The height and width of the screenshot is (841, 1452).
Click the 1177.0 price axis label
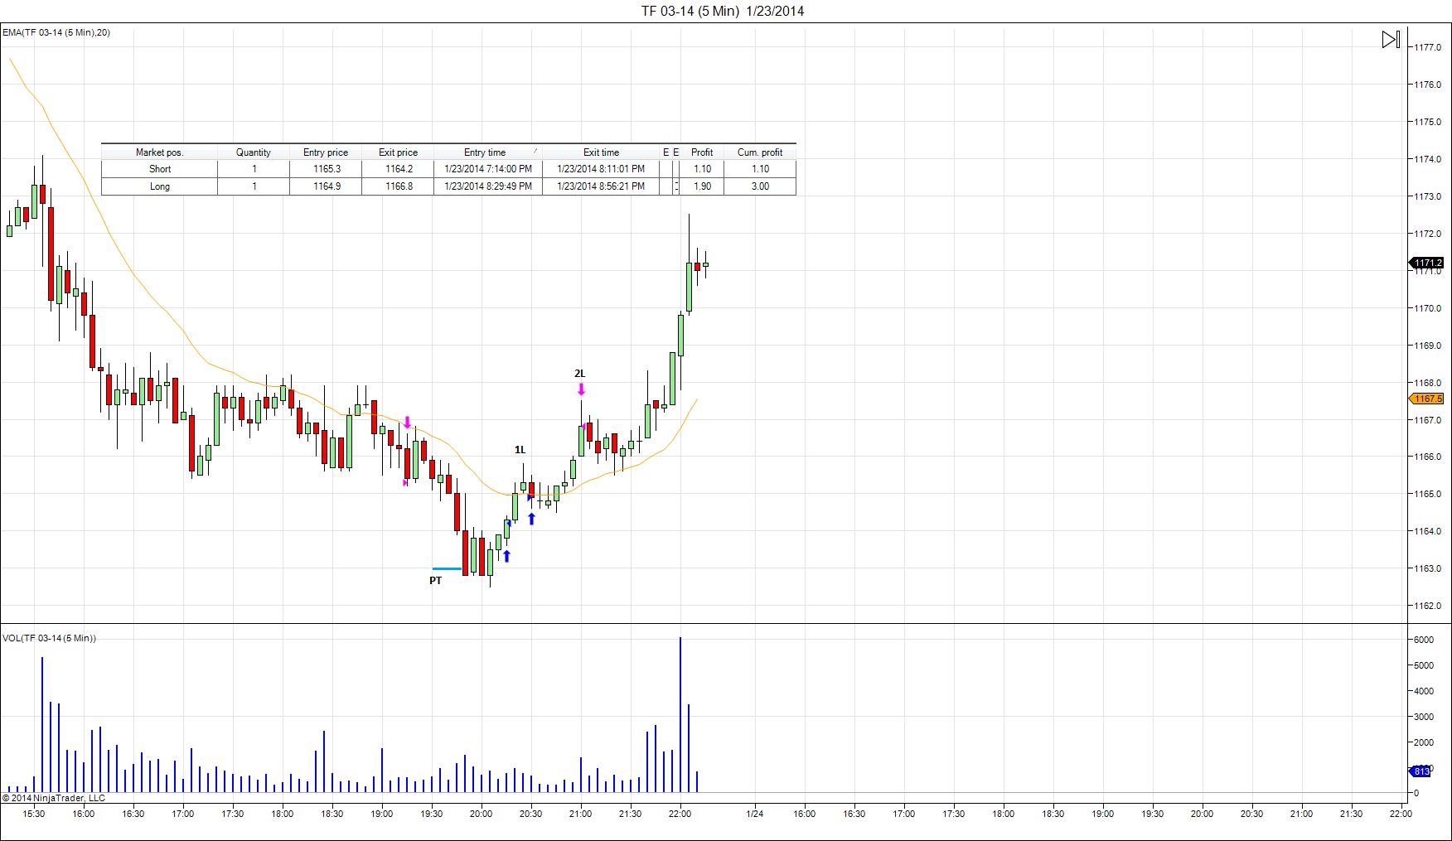(x=1428, y=47)
